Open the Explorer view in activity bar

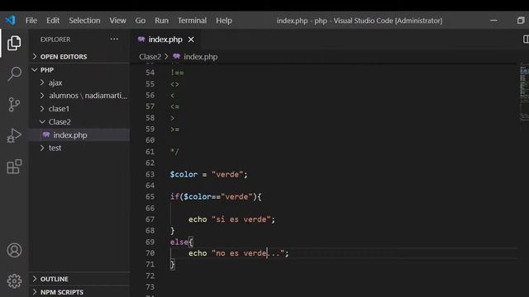coord(14,43)
